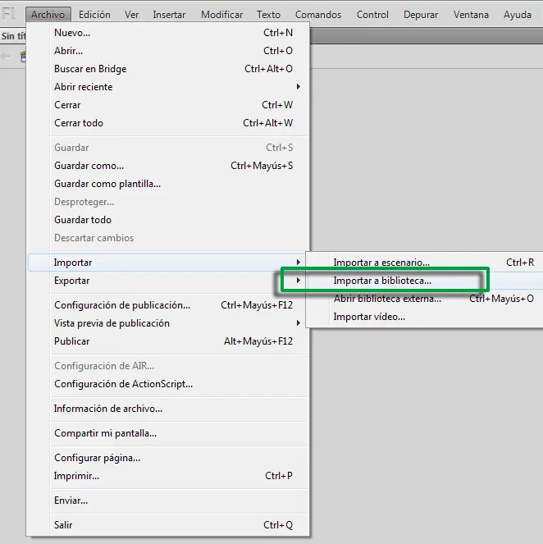
Task: Click the back arrow icon below the document tab
Action: click(x=7, y=56)
